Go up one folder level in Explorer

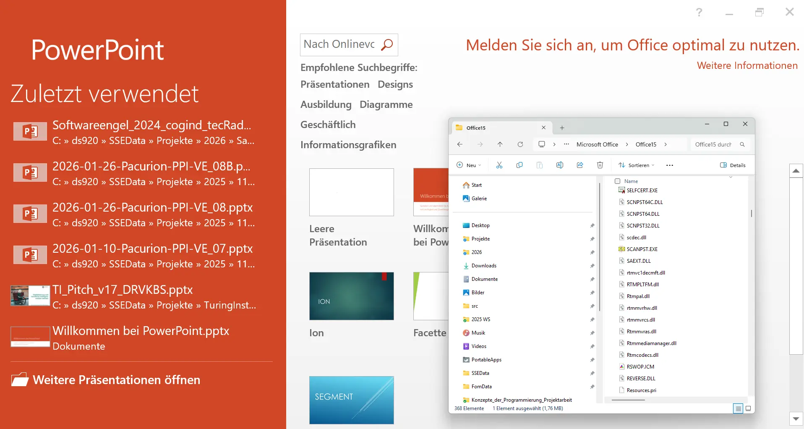click(500, 144)
